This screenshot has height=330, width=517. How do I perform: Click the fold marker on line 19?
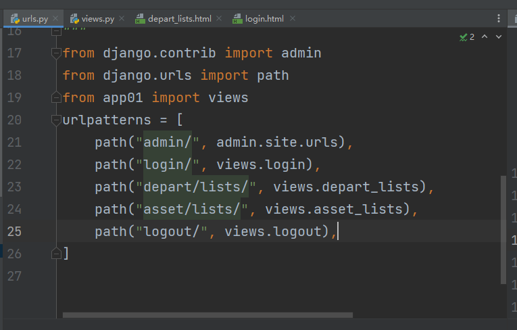pyautogui.click(x=57, y=97)
